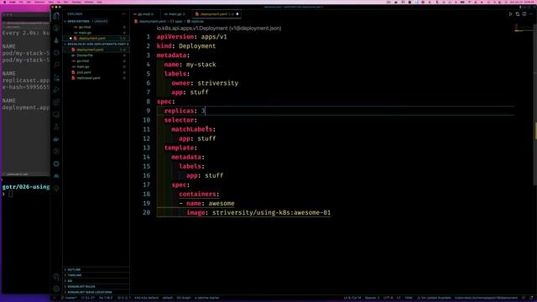
Task: Open the Remote Explorer monitor icon
Action: [x=56, y=114]
